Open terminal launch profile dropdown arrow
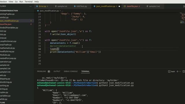 pyautogui.click(x=180, y=71)
